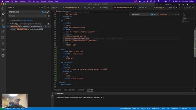Replace the highlighted BROKER_URL match

point(46,27)
